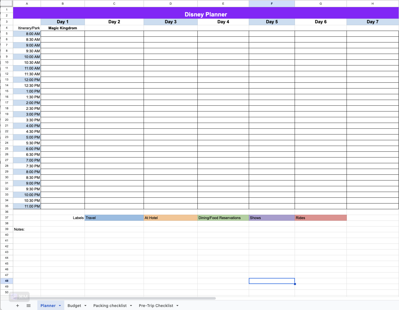This screenshot has width=399, height=310.
Task: Click the Labels cell
Action: pos(63,218)
